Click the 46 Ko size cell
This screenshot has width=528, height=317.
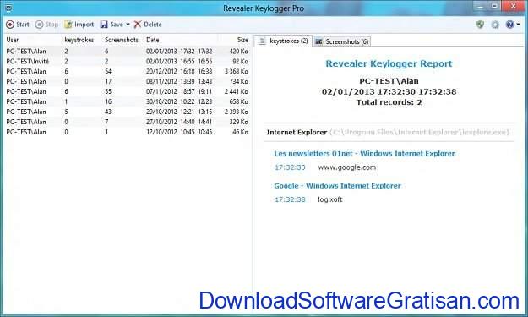(x=240, y=132)
